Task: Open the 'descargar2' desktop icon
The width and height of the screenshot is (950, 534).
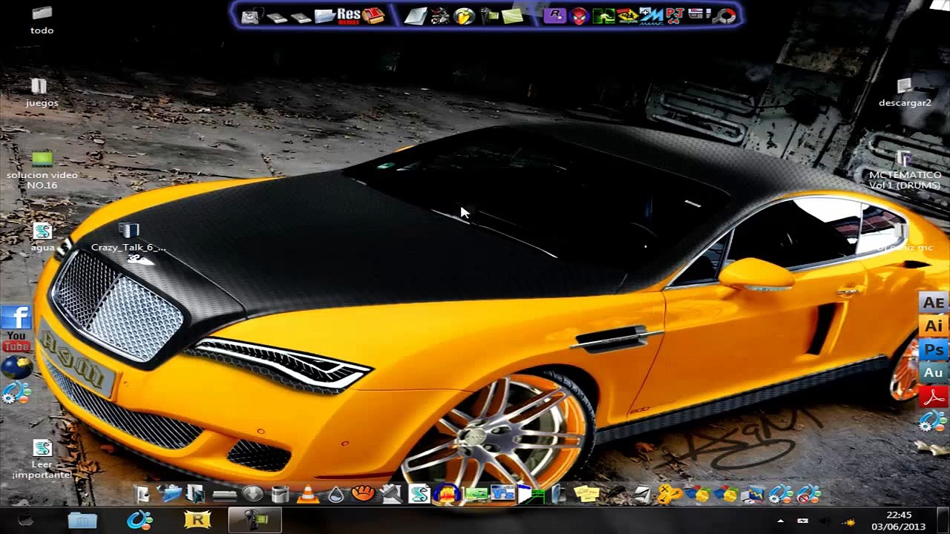Action: [904, 93]
